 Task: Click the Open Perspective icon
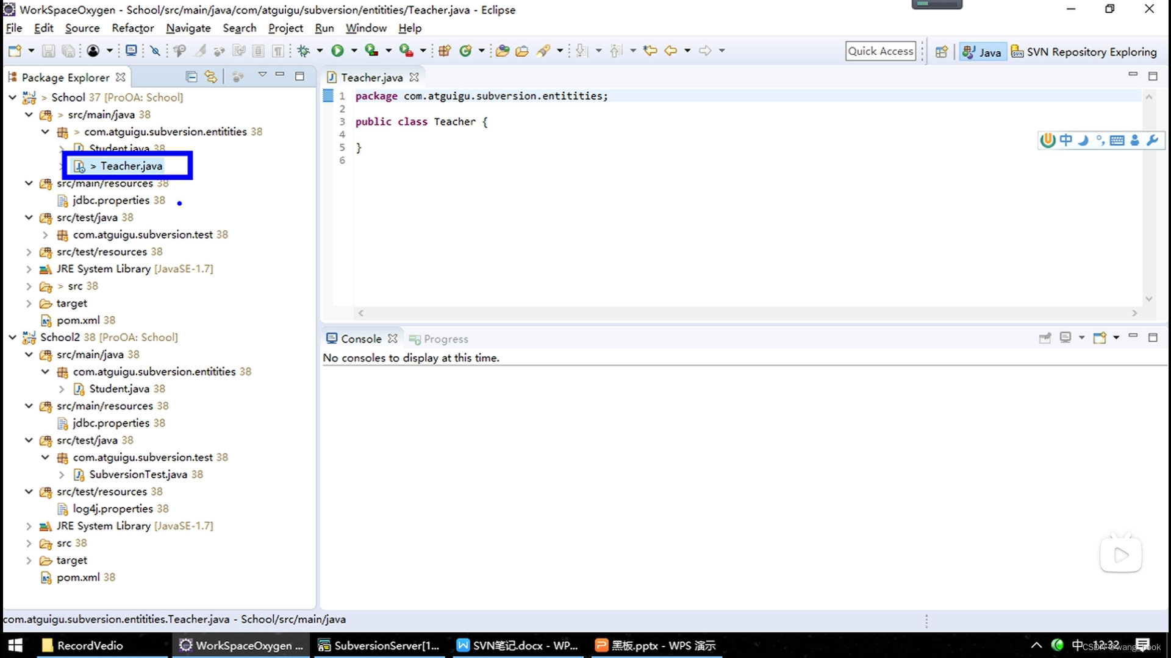[942, 52]
